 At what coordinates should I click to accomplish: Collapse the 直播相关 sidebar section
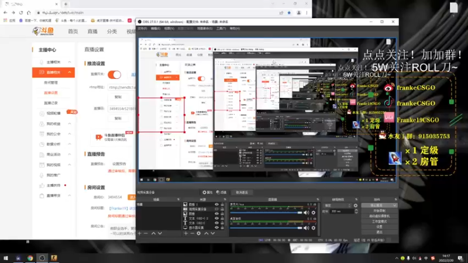pos(70,72)
